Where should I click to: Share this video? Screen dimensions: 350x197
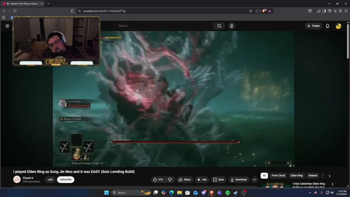pyautogui.click(x=185, y=179)
